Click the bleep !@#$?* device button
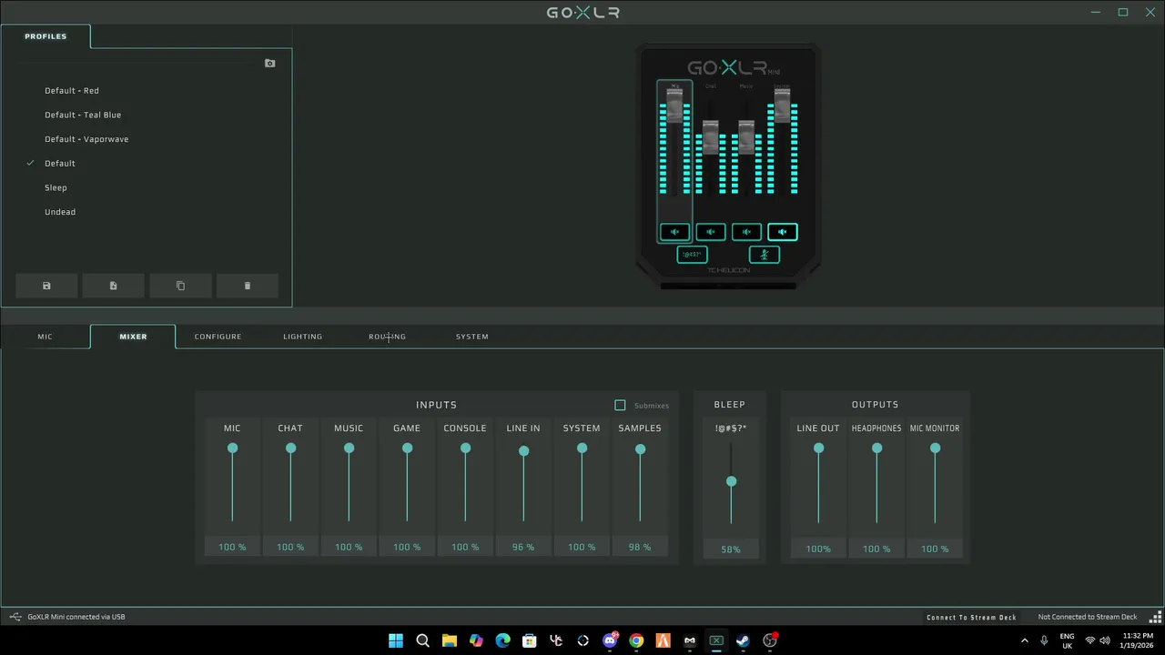This screenshot has width=1165, height=655. [693, 255]
